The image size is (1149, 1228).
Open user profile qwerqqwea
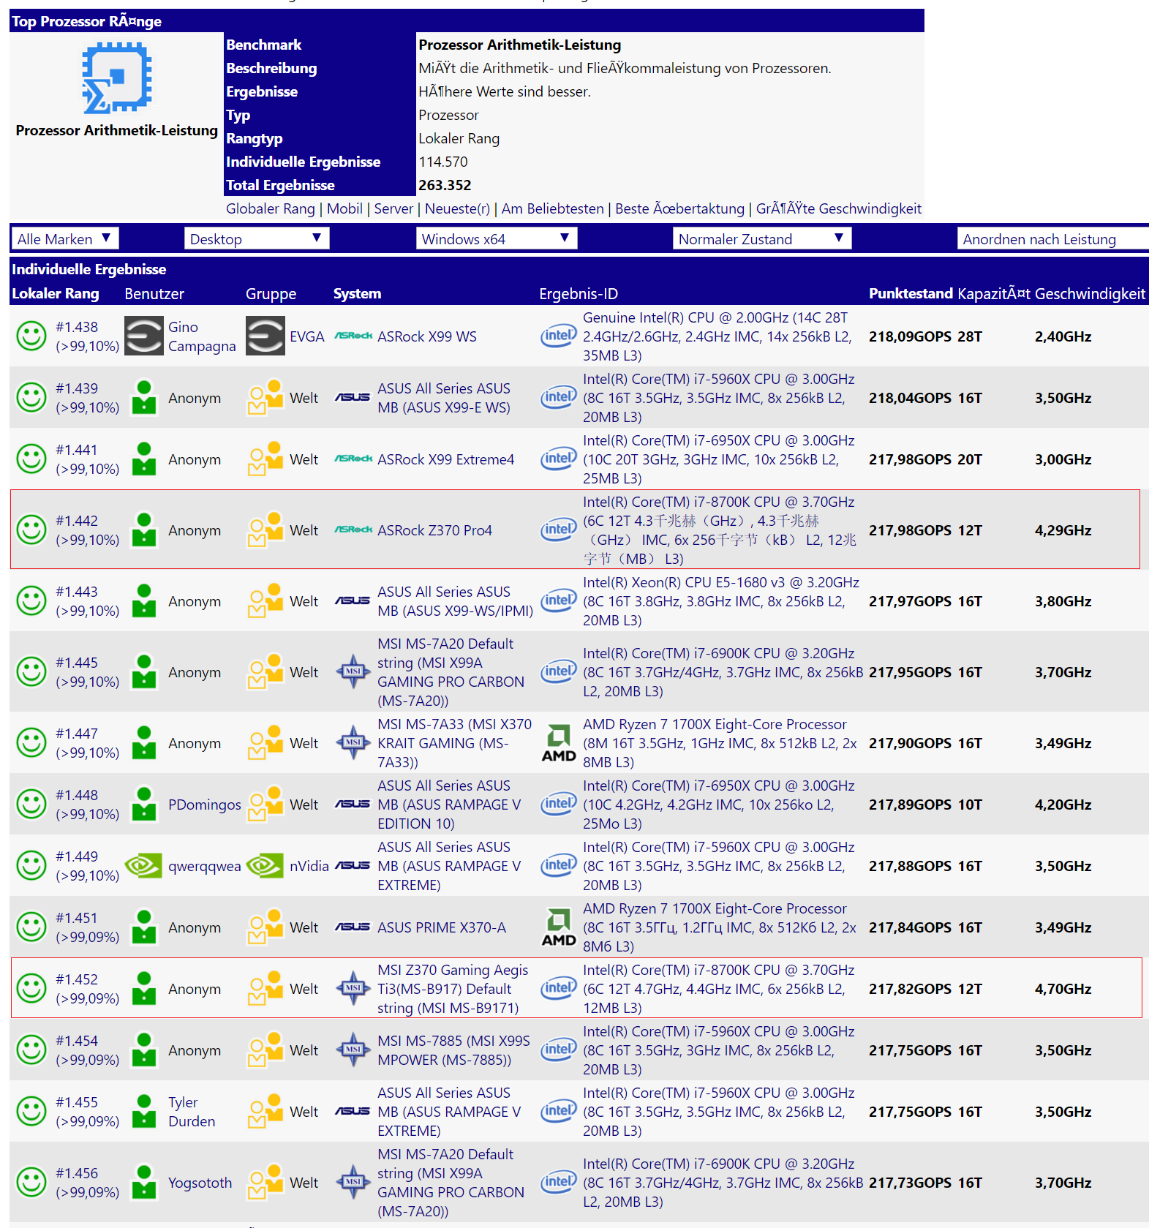coord(205,866)
